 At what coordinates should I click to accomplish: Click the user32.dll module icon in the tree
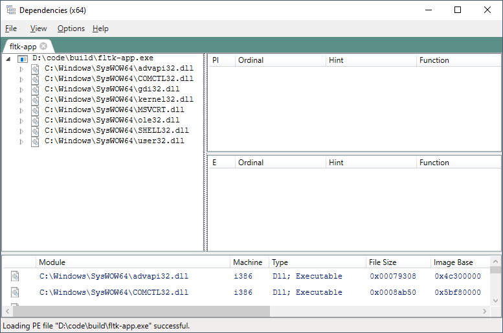point(35,141)
